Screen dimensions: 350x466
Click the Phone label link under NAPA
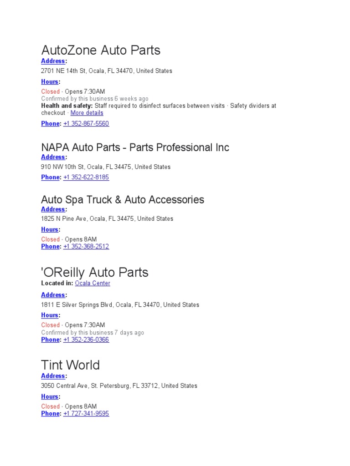pyautogui.click(x=50, y=177)
